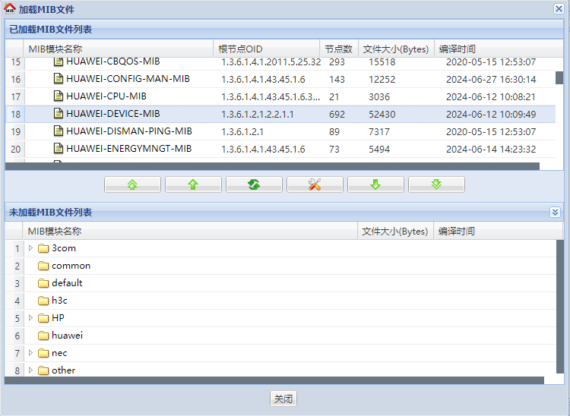Click the default folder icon
570x416 pixels.
(43, 283)
